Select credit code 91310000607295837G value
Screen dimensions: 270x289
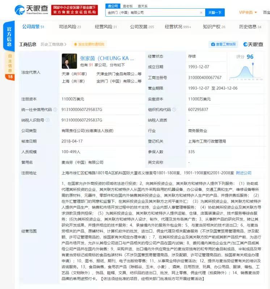[82, 110]
